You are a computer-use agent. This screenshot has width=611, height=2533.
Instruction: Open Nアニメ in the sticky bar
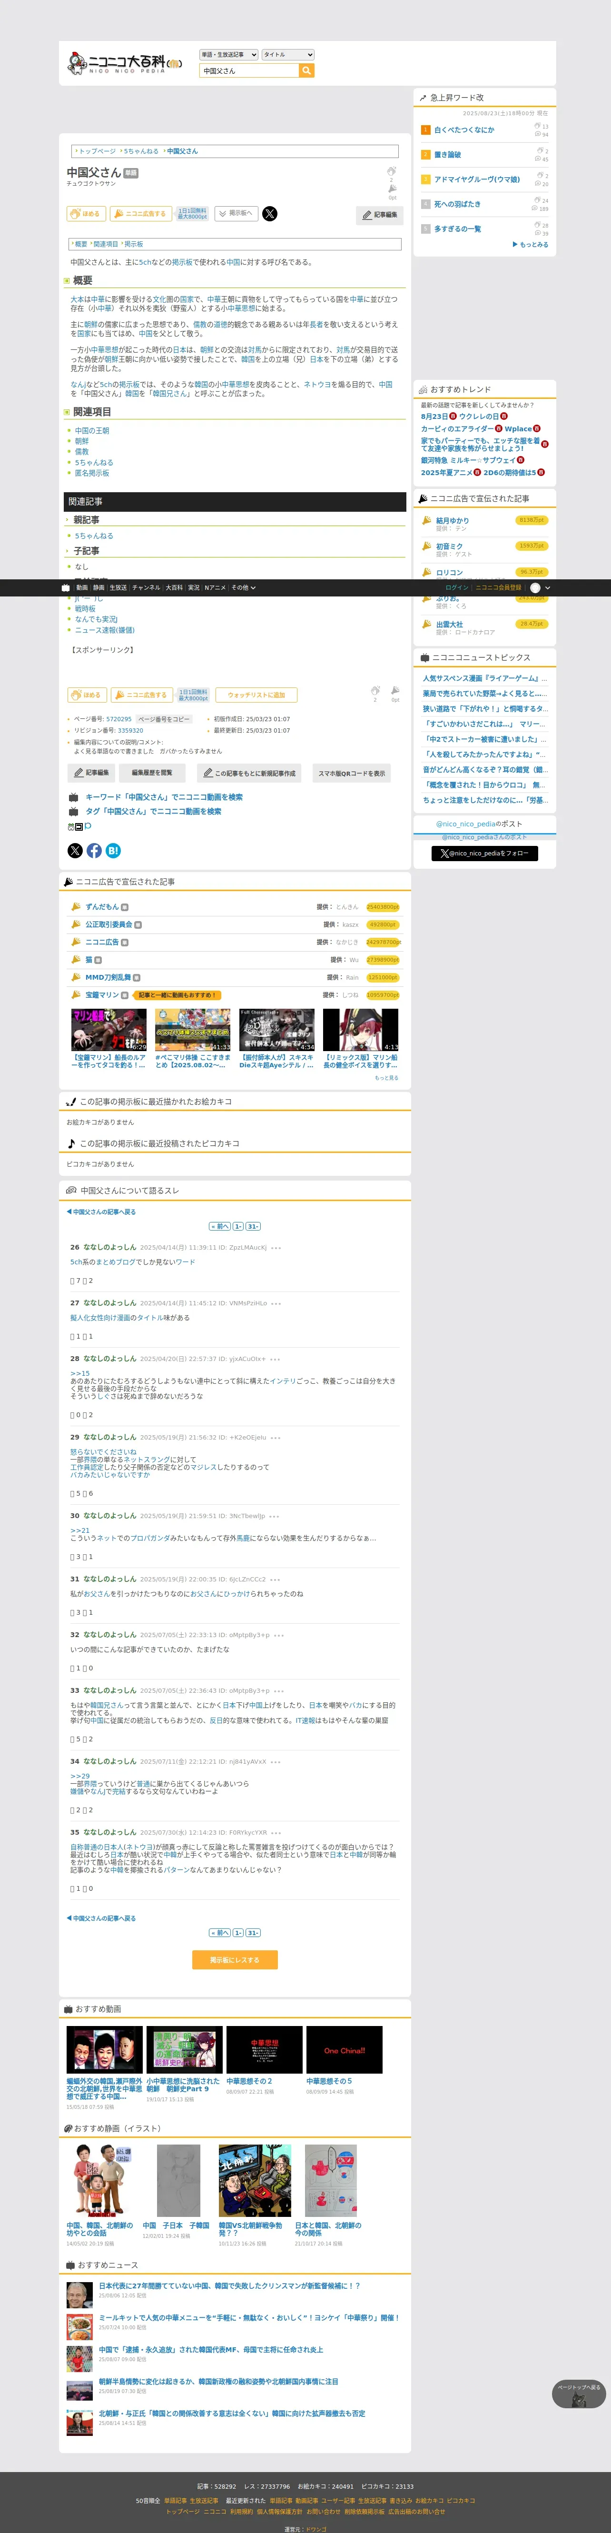215,587
